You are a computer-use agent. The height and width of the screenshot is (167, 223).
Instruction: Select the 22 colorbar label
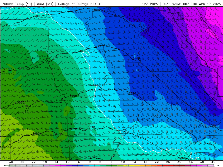pyautogui.click(x=157, y=162)
